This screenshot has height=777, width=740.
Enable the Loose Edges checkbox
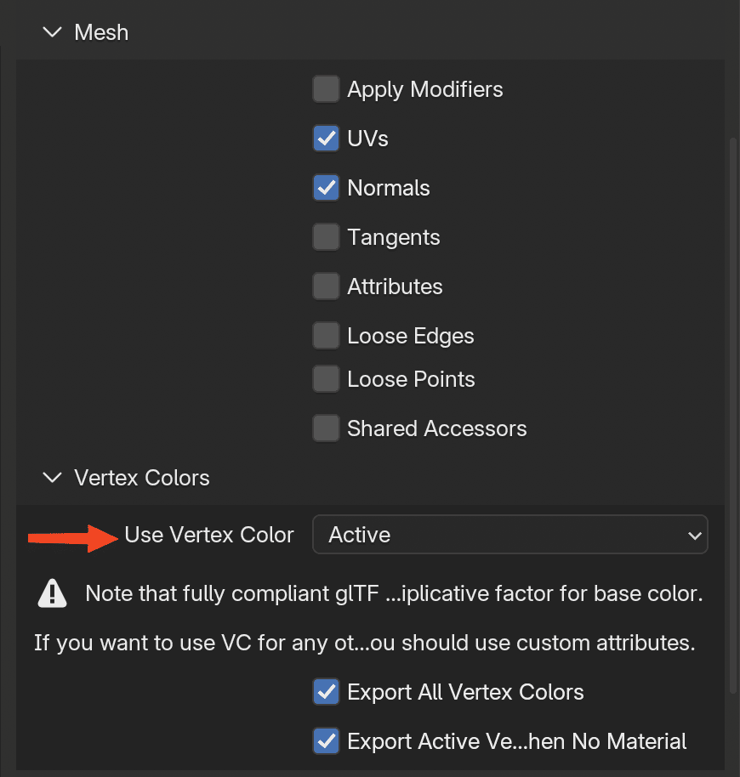pos(326,335)
